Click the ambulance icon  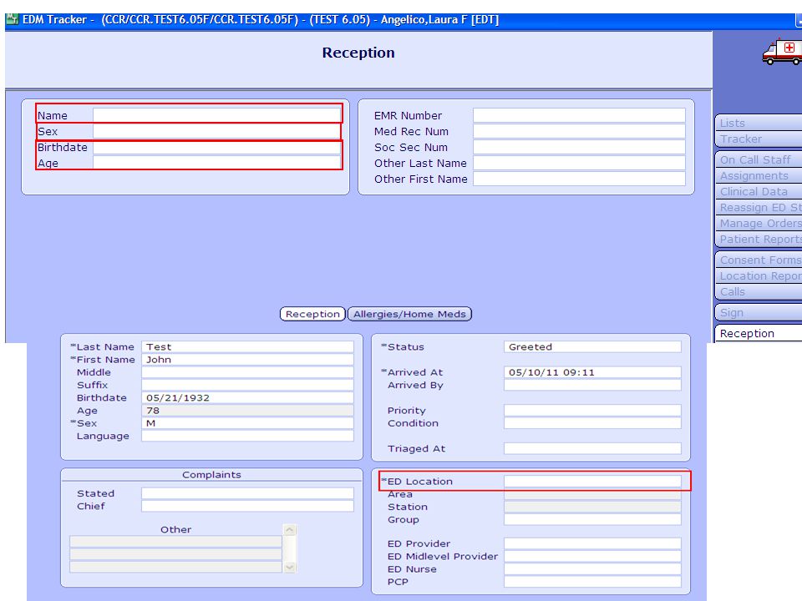coord(782,52)
